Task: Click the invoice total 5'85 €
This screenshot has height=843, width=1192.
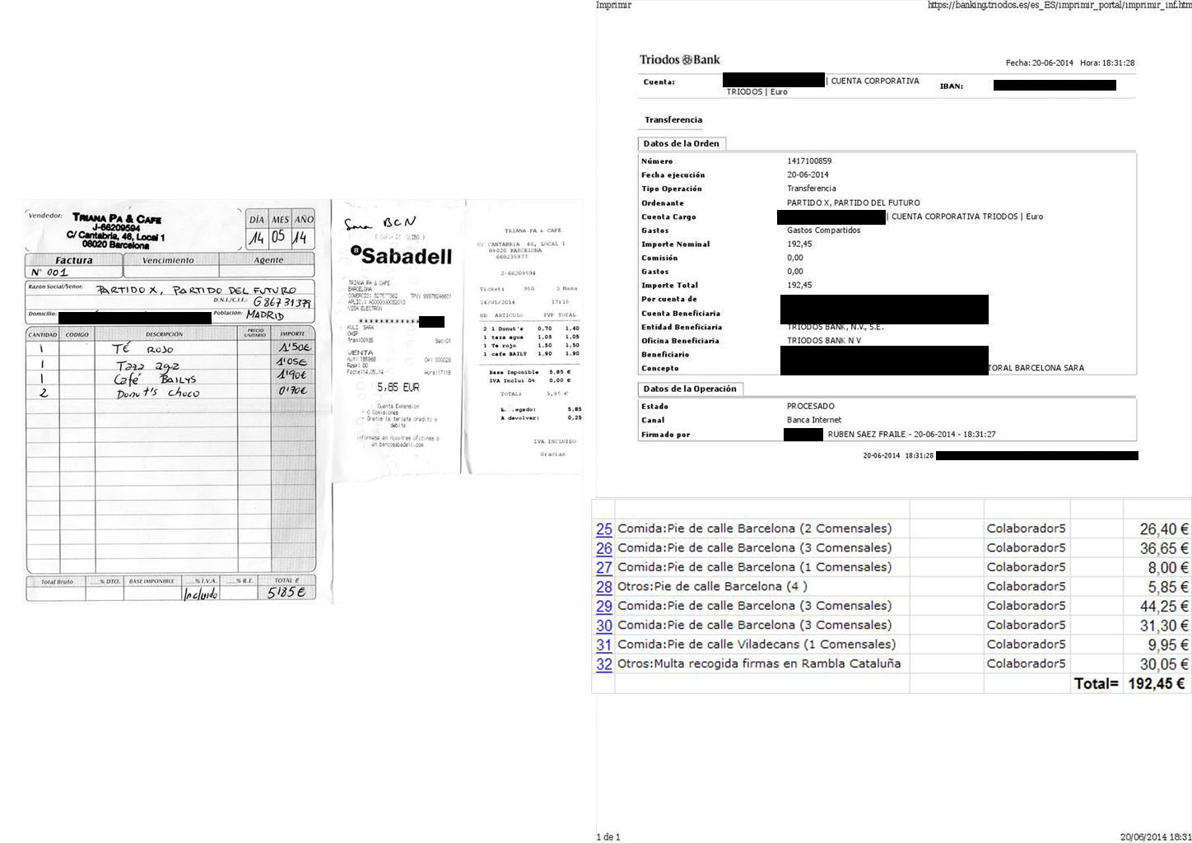Action: [286, 592]
